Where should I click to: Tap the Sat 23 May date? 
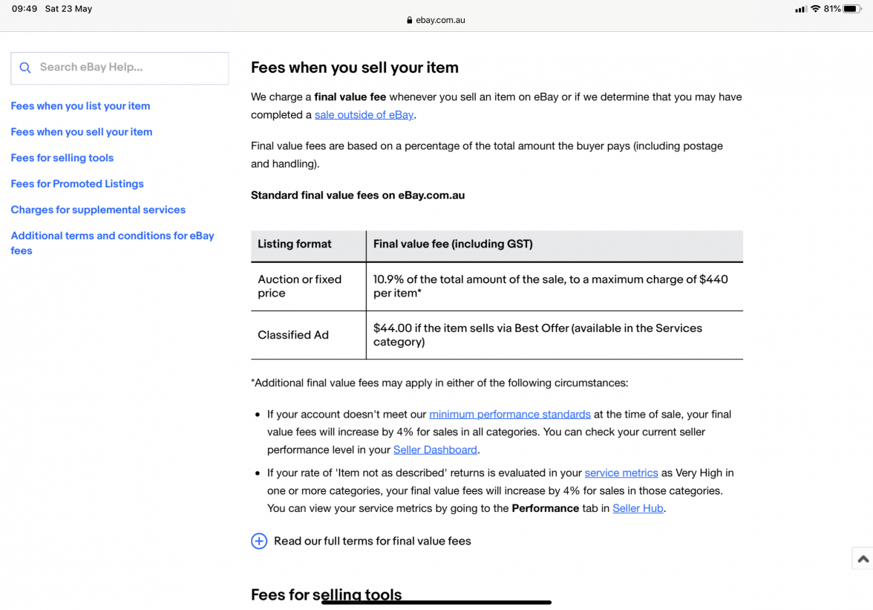pyautogui.click(x=68, y=9)
